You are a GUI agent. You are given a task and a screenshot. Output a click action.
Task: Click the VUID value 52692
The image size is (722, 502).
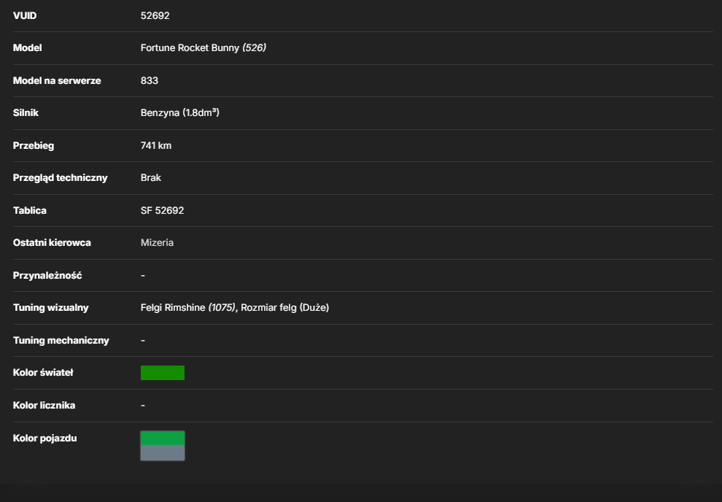coord(155,15)
